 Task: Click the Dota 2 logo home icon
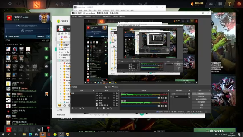coord(37,4)
